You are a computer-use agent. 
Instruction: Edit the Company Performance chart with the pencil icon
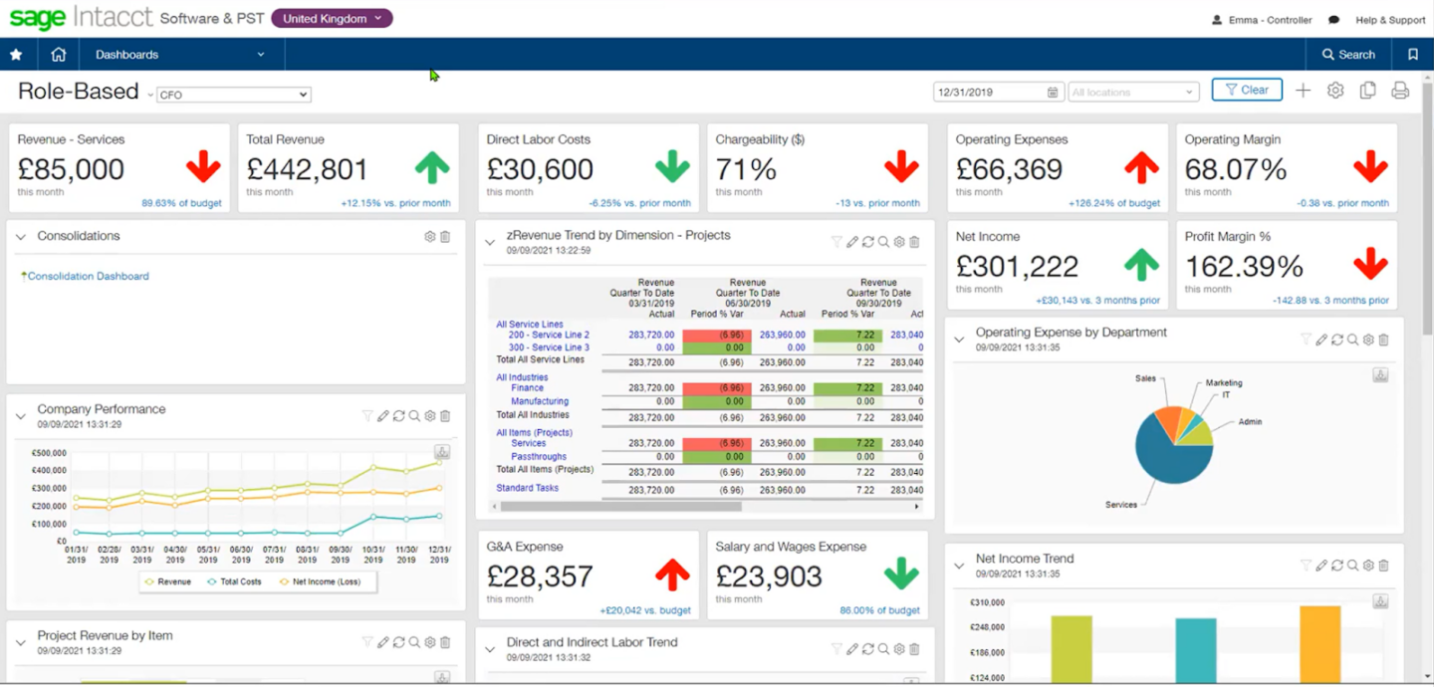[384, 415]
